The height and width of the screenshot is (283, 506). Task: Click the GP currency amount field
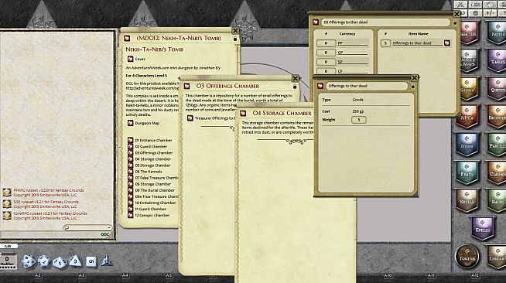click(x=326, y=53)
